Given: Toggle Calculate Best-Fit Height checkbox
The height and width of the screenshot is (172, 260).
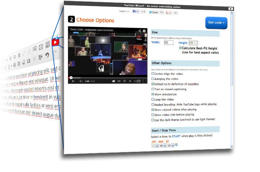Looking at the screenshot, I should pos(180,48).
